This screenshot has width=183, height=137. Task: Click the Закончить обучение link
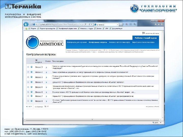(152, 33)
